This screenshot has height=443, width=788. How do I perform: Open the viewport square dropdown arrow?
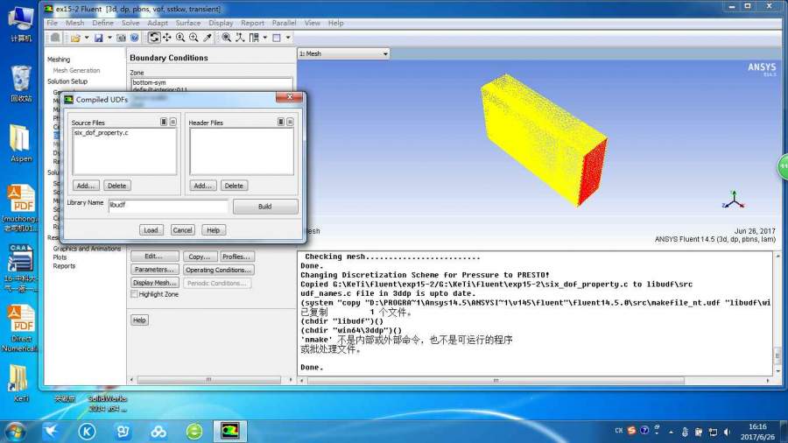tap(288, 38)
